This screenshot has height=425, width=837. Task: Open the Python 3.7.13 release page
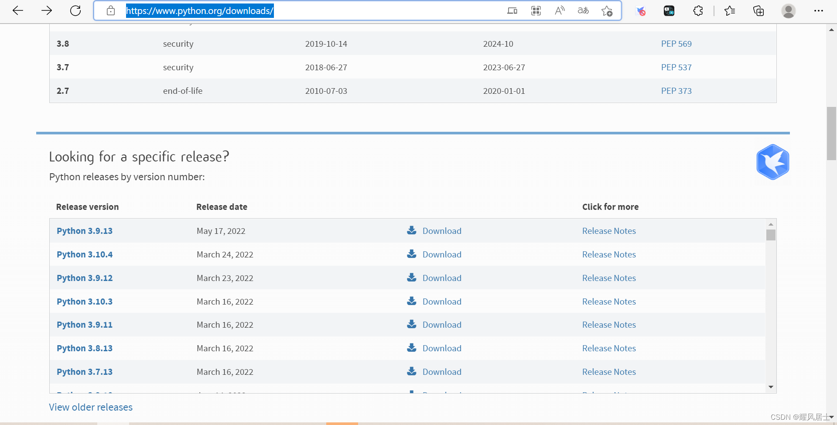(x=85, y=372)
